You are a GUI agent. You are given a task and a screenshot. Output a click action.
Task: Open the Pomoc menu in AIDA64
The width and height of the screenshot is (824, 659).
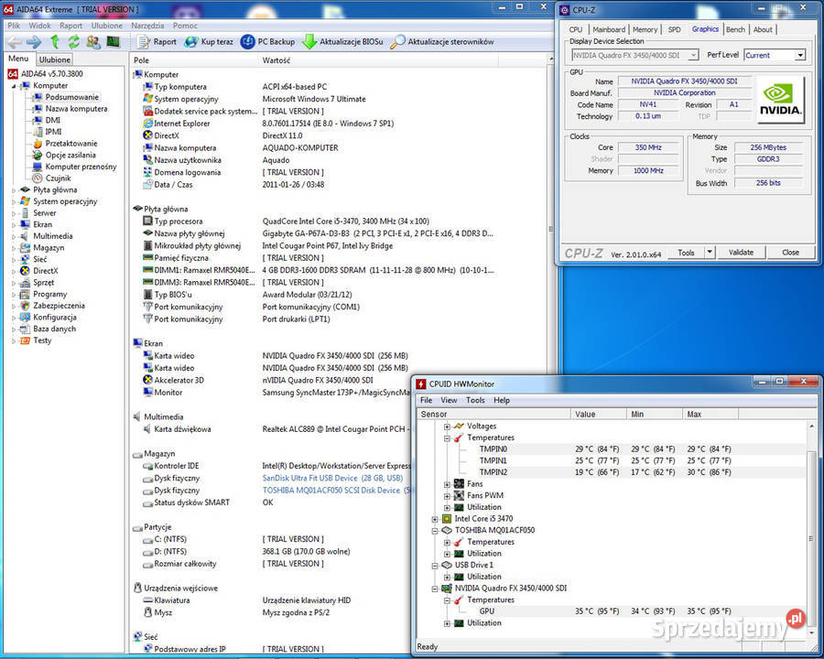point(185,26)
